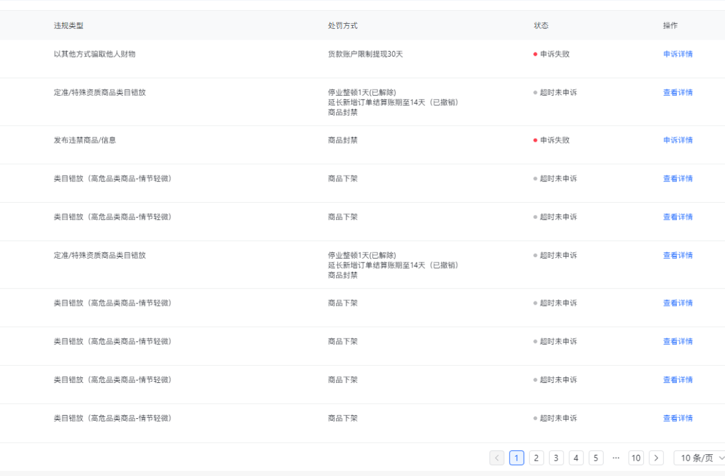Image resolution: width=725 pixels, height=476 pixels.
Task: Select page 4 in pagination
Action: tap(577, 458)
